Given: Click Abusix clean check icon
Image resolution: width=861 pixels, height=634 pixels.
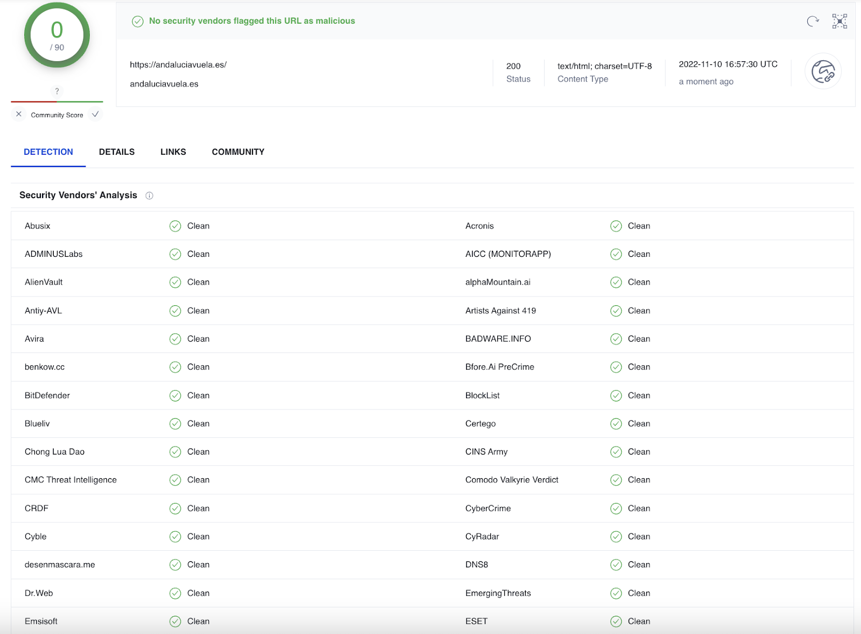Looking at the screenshot, I should [175, 226].
